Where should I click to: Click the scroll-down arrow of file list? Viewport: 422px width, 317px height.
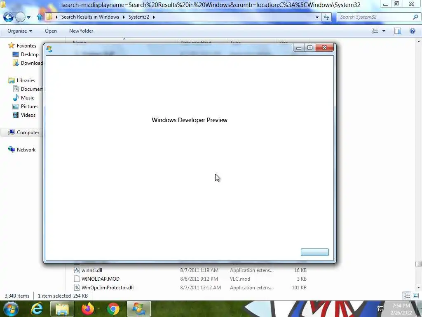click(x=419, y=288)
